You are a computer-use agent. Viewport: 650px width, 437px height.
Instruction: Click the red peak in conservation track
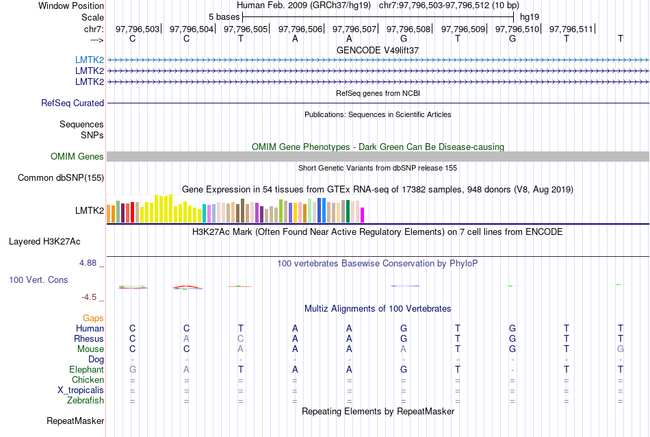pyautogui.click(x=187, y=286)
